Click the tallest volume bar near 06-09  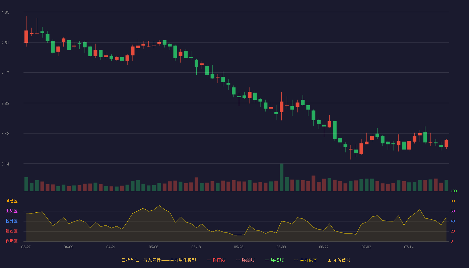point(281,177)
